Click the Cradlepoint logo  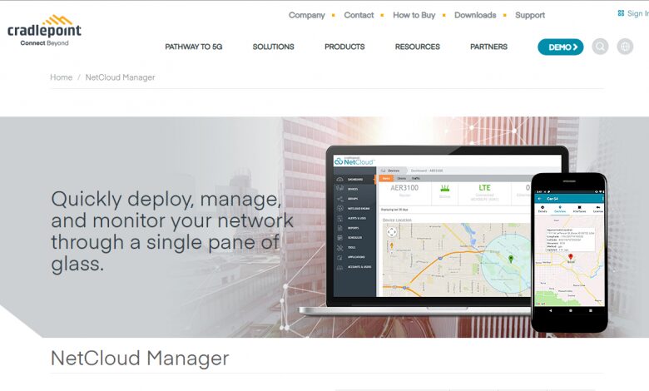(x=44, y=31)
